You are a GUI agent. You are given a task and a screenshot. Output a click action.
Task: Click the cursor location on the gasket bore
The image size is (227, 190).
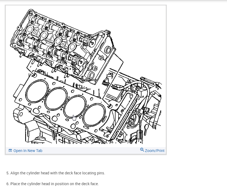(x=74, y=116)
